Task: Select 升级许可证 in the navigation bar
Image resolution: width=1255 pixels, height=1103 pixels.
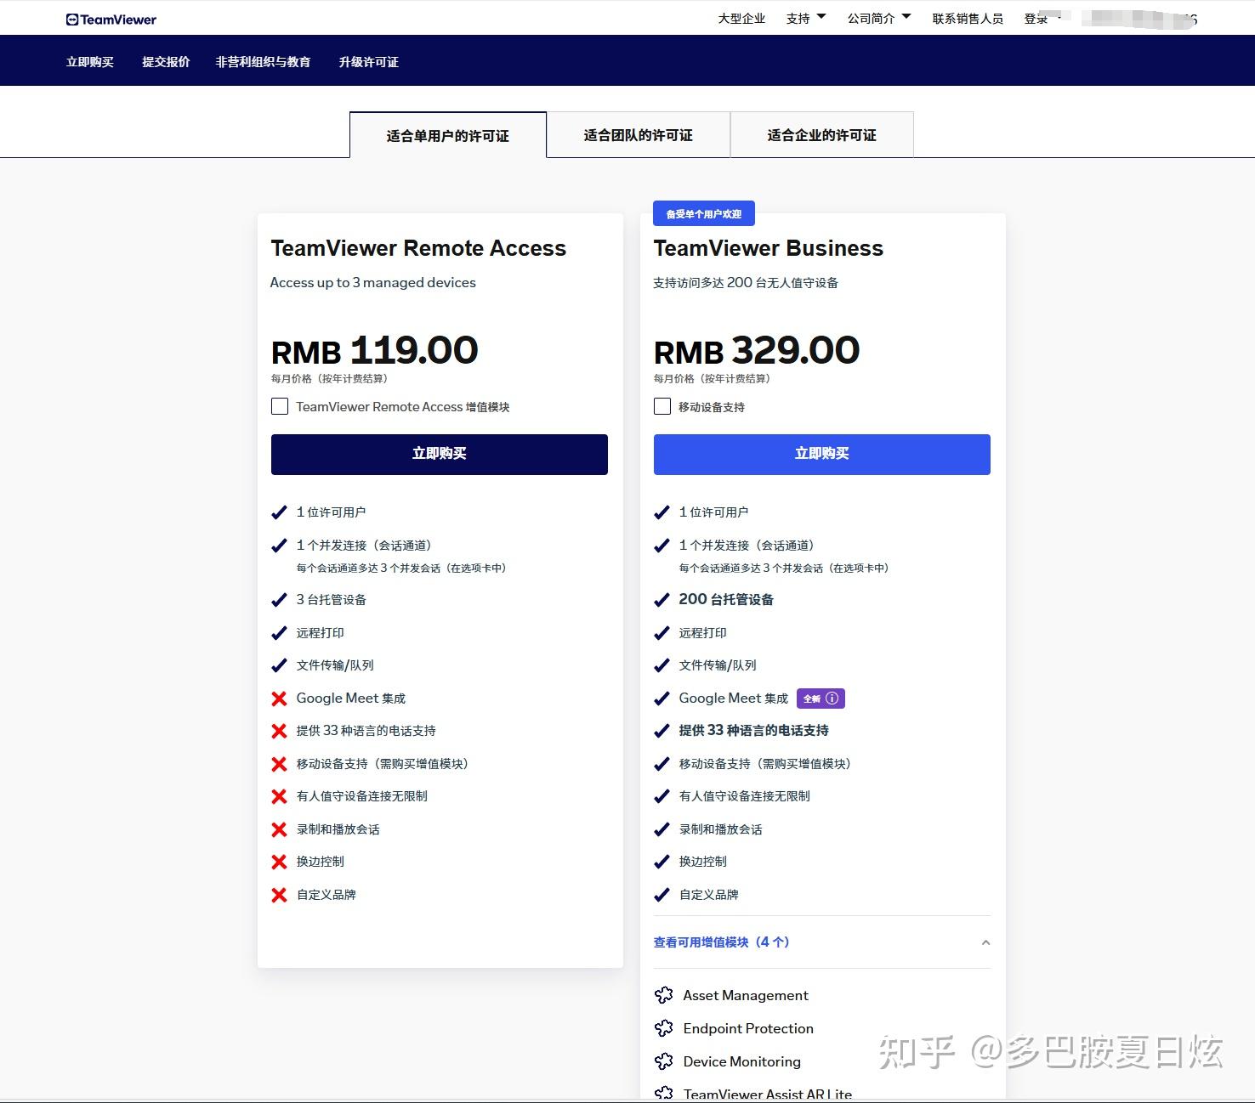Action: tap(368, 61)
